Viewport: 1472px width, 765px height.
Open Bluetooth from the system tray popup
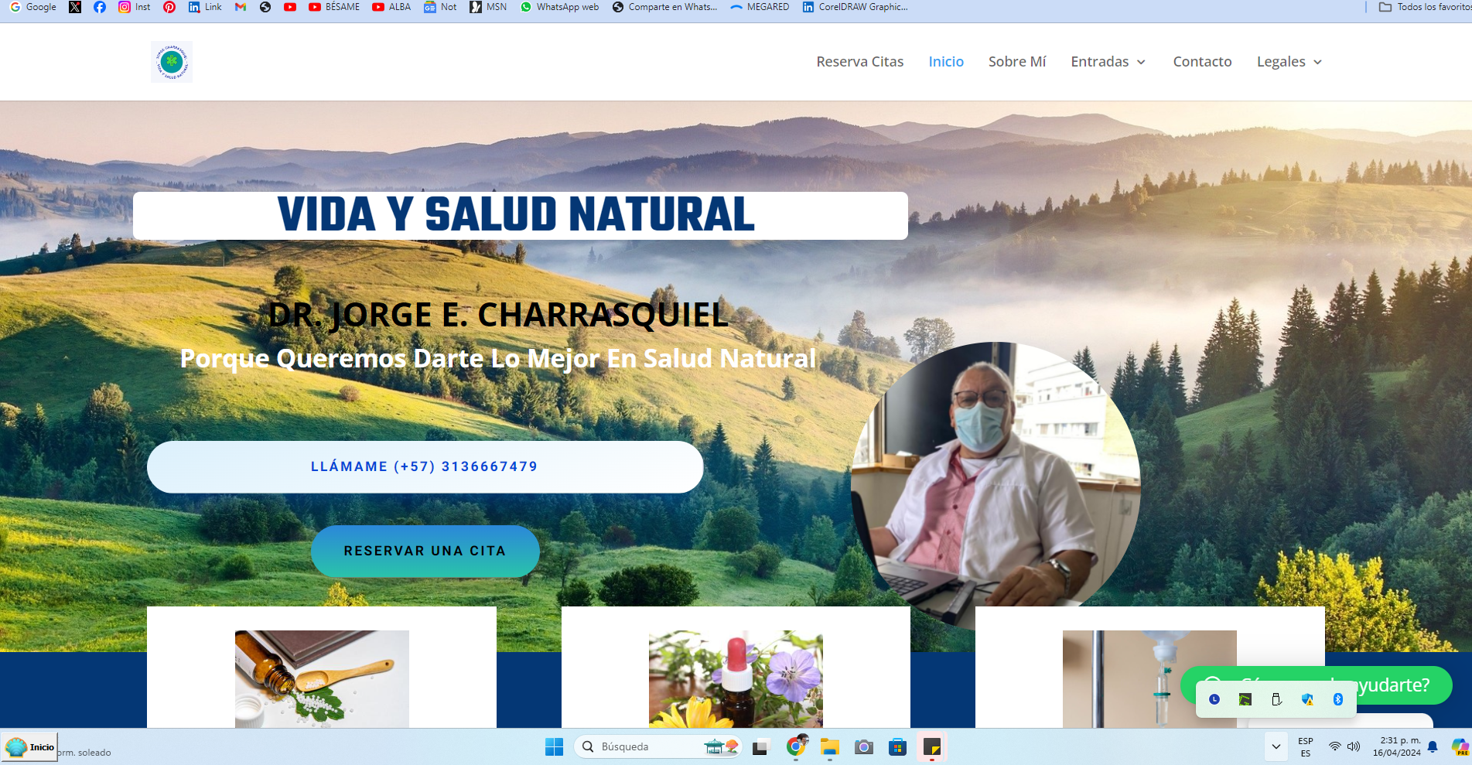(1338, 699)
